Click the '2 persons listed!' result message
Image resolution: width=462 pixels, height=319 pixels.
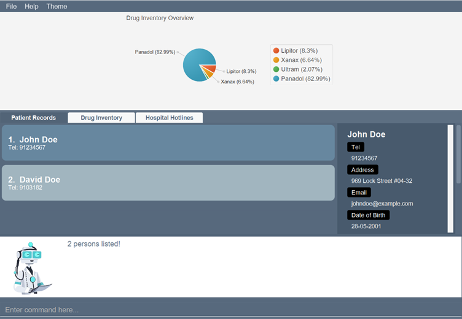click(x=94, y=244)
